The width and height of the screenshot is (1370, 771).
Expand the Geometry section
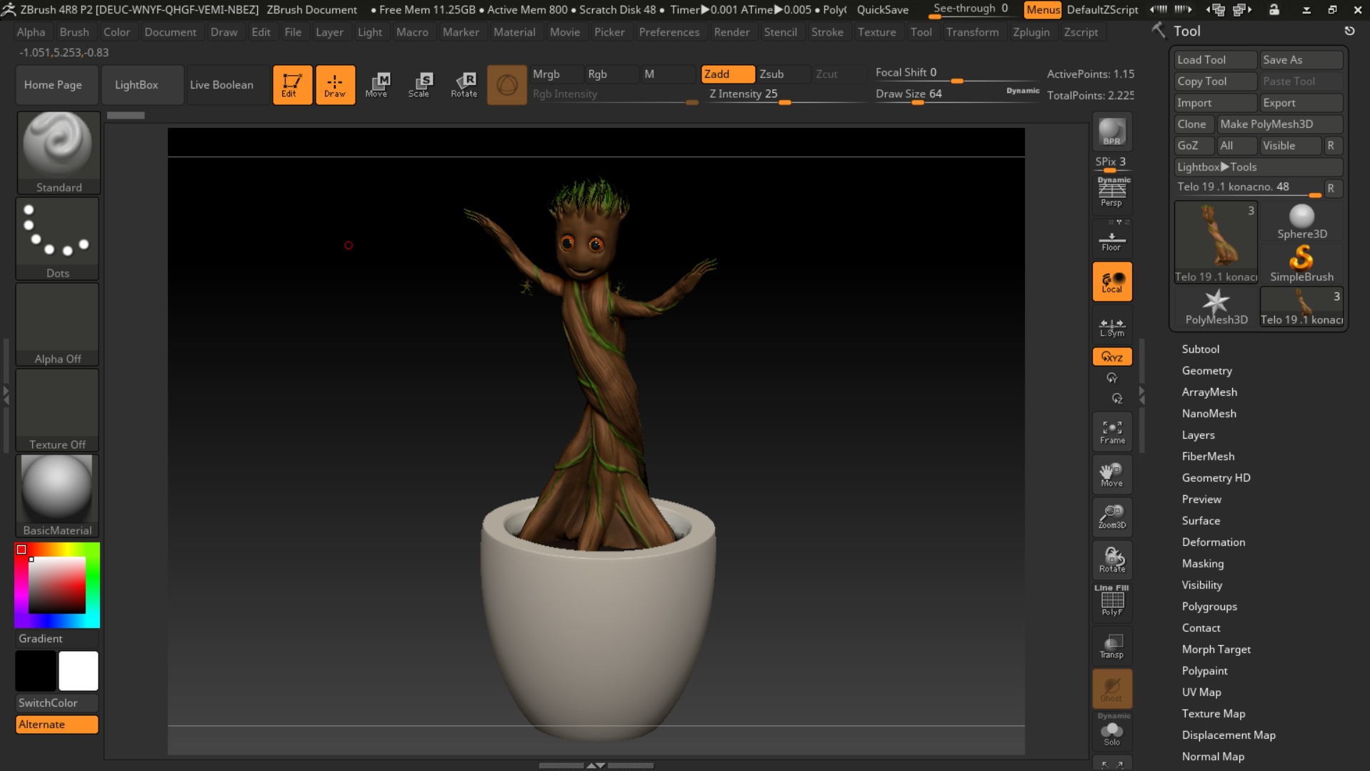(x=1206, y=370)
